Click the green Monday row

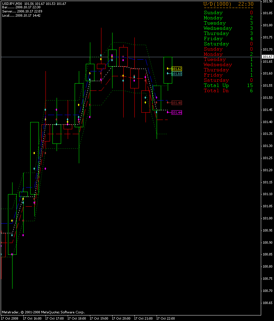228,18
